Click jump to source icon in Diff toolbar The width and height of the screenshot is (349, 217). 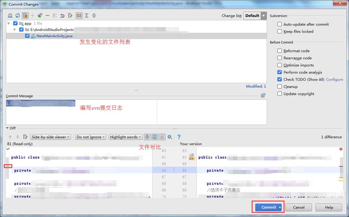(x=25, y=137)
